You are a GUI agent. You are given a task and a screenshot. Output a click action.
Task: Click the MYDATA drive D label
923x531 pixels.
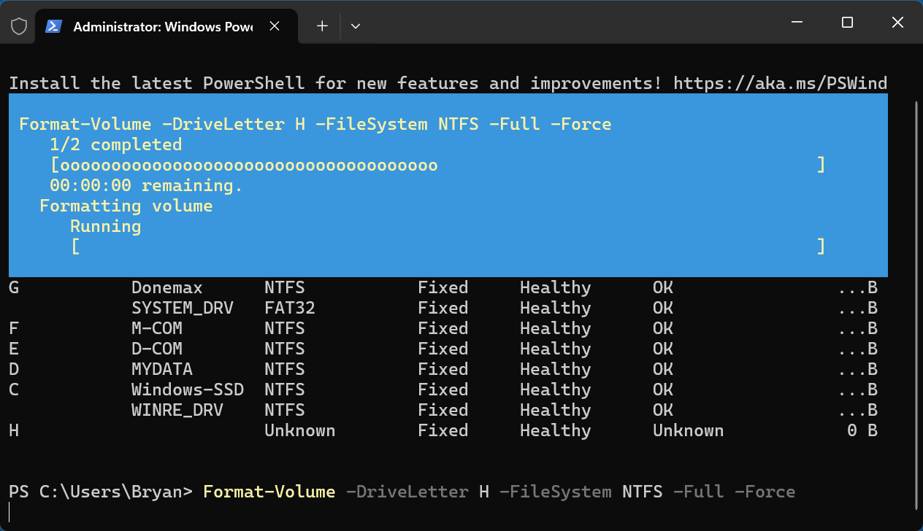pyautogui.click(x=162, y=369)
